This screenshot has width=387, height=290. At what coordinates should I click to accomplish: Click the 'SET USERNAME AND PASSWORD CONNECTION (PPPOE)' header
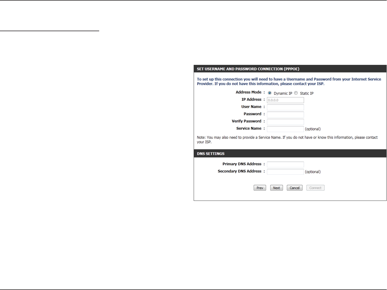(290, 69)
